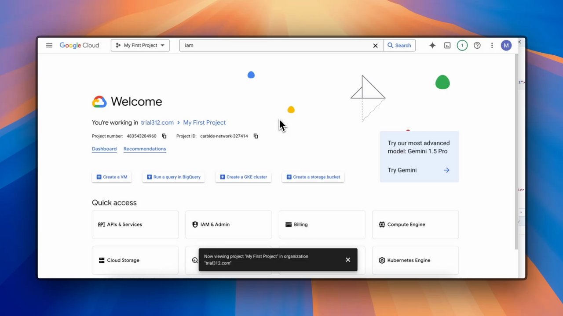Open the My First Project breadcrumb link
This screenshot has height=316, width=563.
pos(205,122)
